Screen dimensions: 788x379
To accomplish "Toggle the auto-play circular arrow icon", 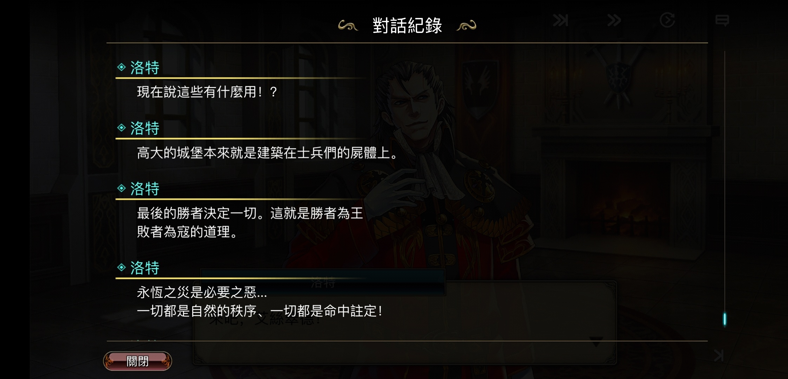I will (667, 20).
